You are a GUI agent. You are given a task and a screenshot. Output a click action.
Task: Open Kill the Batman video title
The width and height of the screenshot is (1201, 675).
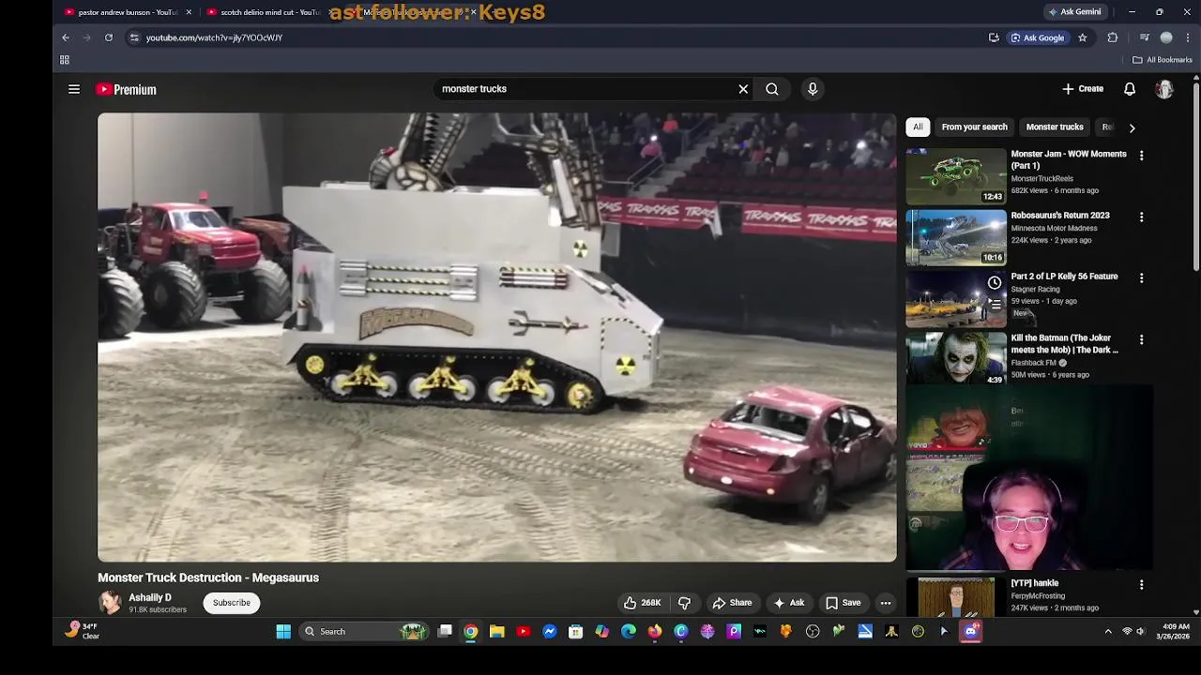(1064, 344)
